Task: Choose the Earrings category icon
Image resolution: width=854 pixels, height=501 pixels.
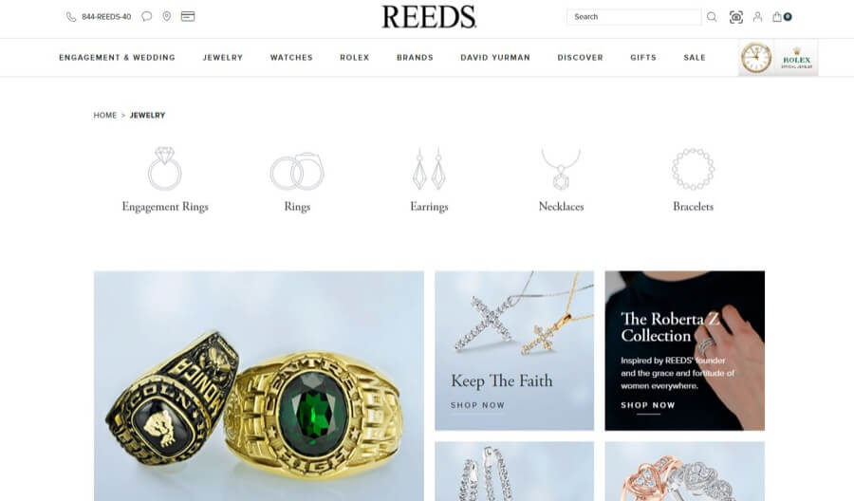Action: click(x=429, y=169)
